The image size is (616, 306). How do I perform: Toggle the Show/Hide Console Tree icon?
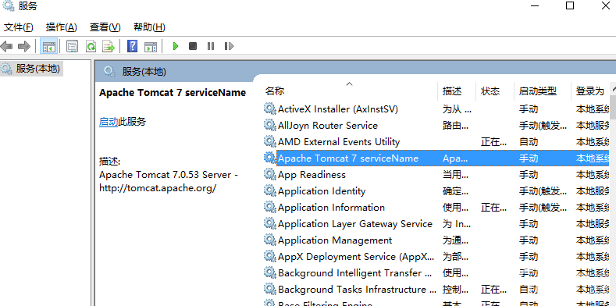point(49,46)
